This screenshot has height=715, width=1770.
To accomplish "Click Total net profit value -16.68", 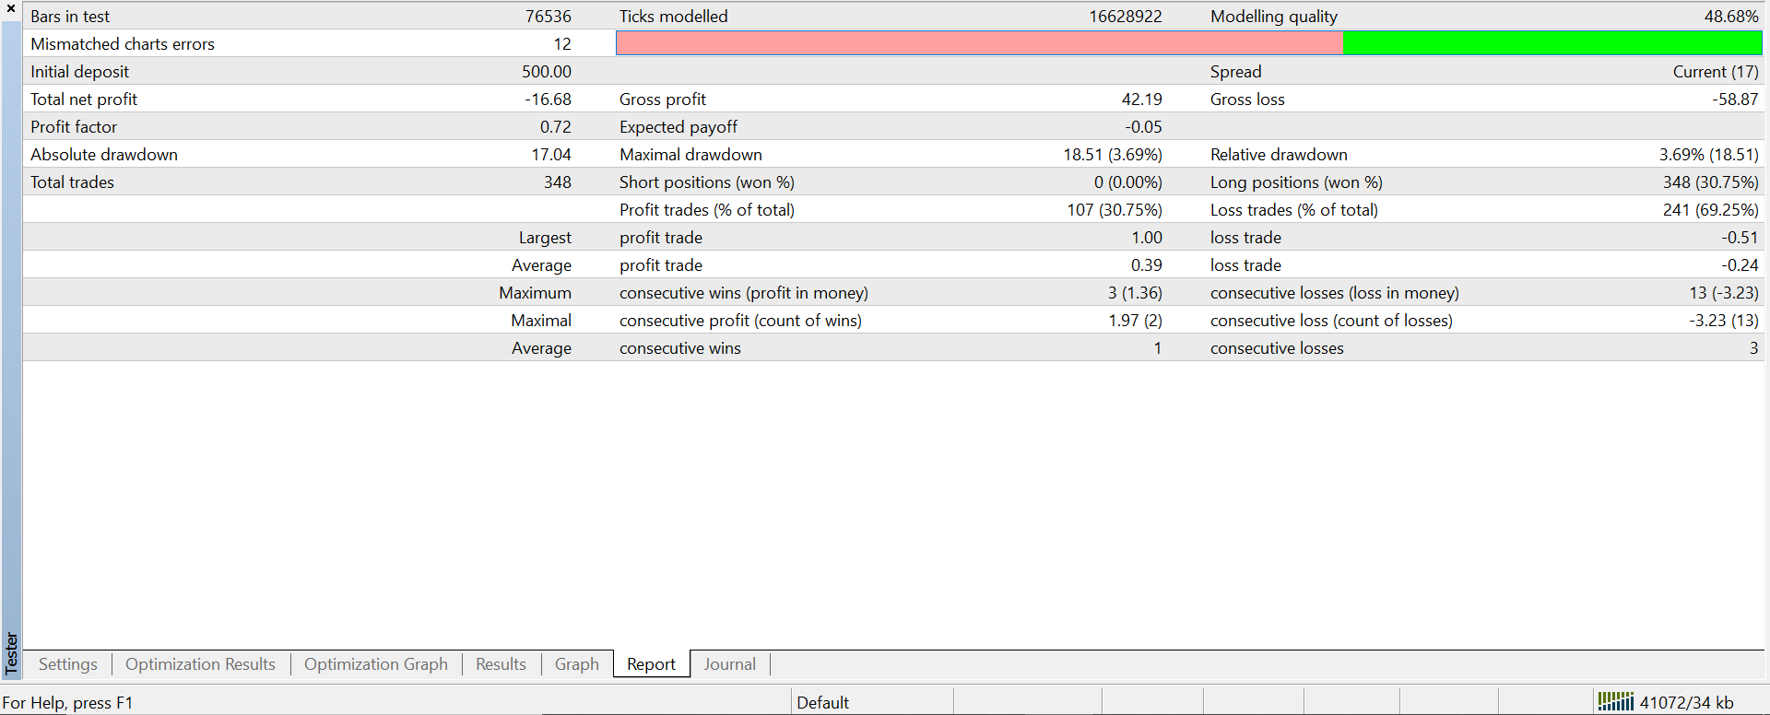I will click(548, 100).
